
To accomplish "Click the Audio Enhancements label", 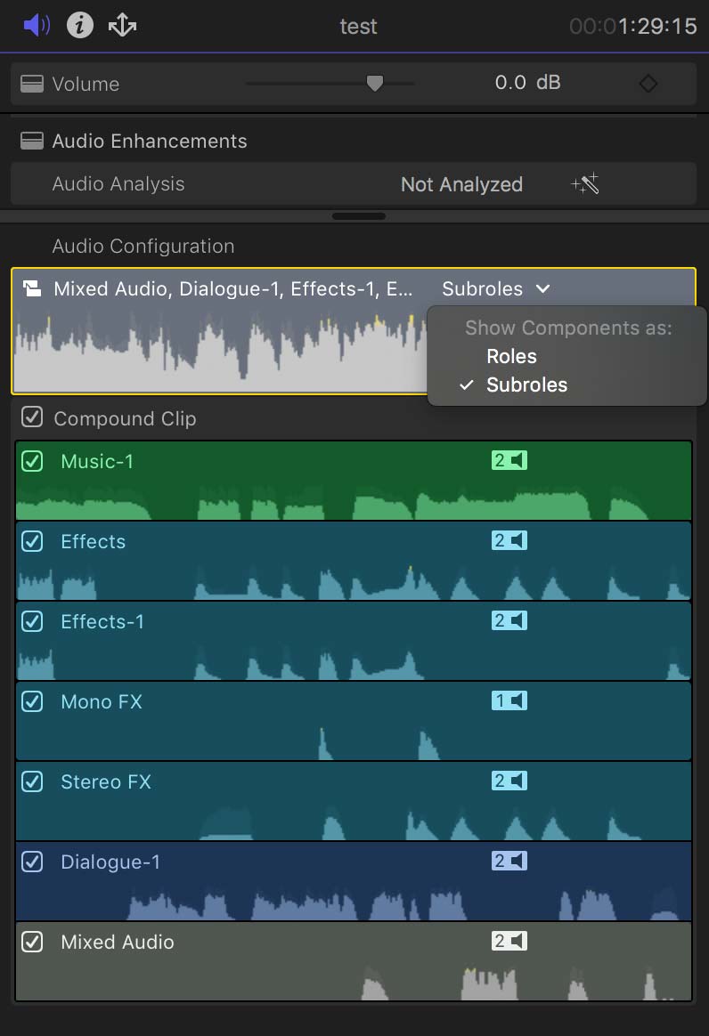I will point(150,141).
